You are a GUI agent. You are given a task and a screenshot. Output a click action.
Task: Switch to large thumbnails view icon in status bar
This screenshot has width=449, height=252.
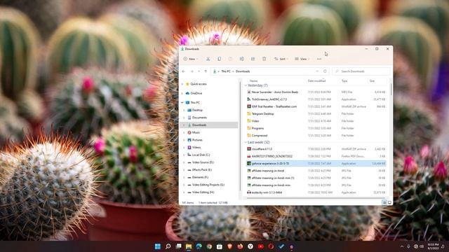(x=389, y=202)
